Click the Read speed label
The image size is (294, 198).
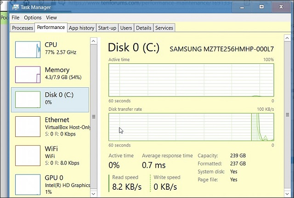point(125,177)
